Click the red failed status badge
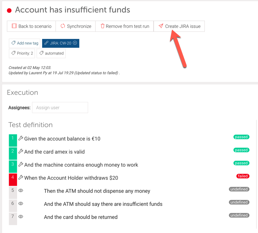This screenshot has height=233, width=258. coord(243,176)
